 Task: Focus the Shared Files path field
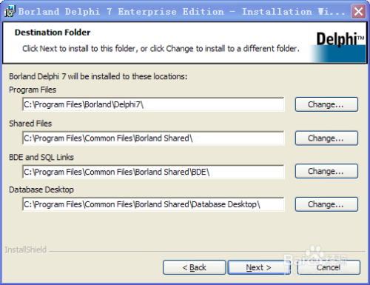(153, 138)
